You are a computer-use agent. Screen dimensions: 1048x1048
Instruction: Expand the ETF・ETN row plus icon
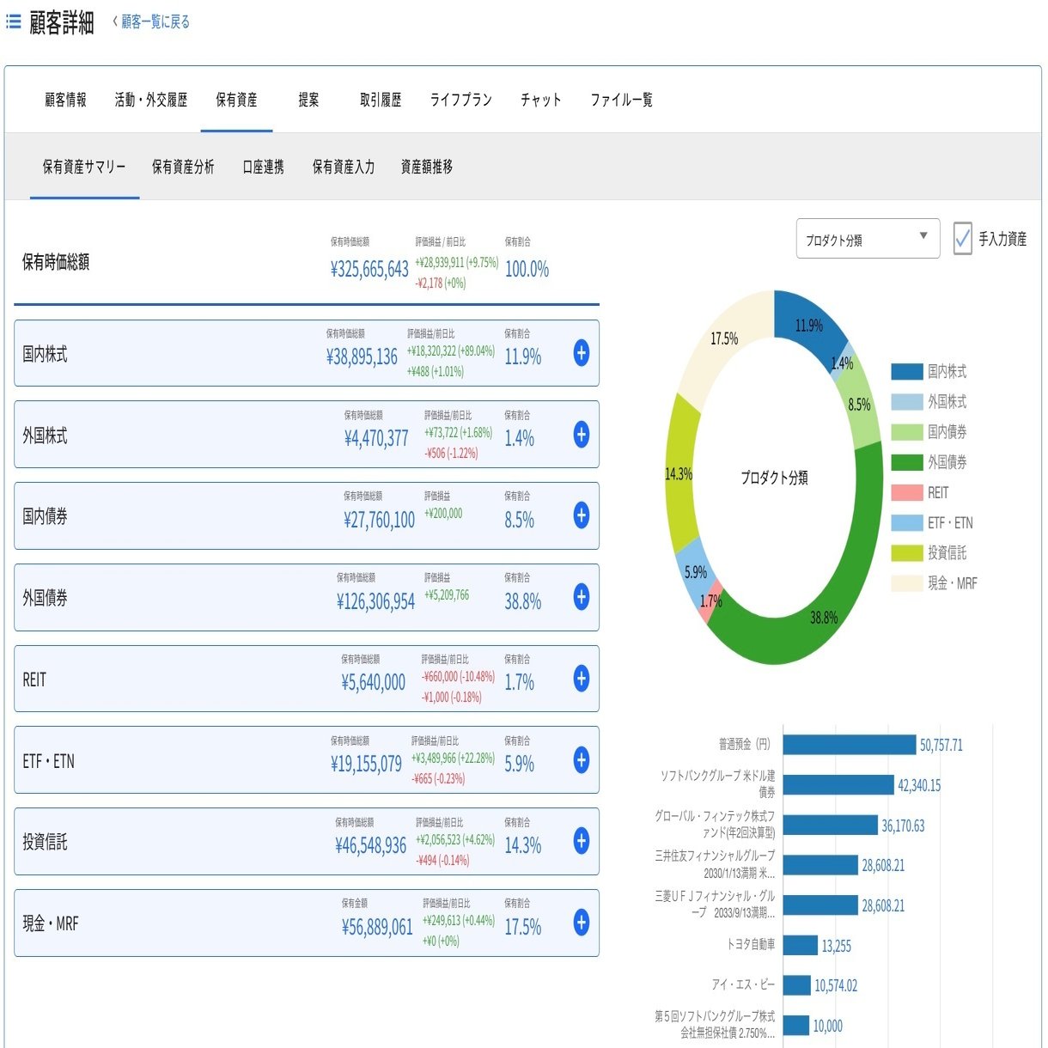(x=582, y=760)
